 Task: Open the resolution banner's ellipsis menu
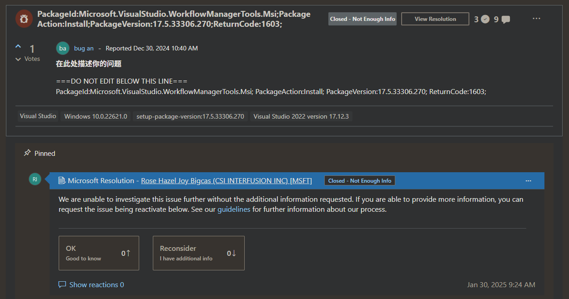[528, 181]
